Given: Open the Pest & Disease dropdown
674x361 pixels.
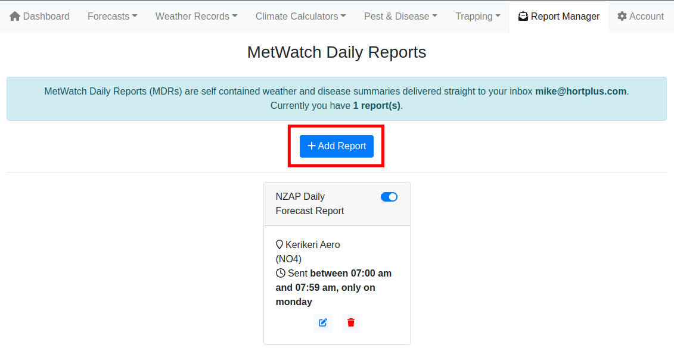Looking at the screenshot, I should point(400,16).
